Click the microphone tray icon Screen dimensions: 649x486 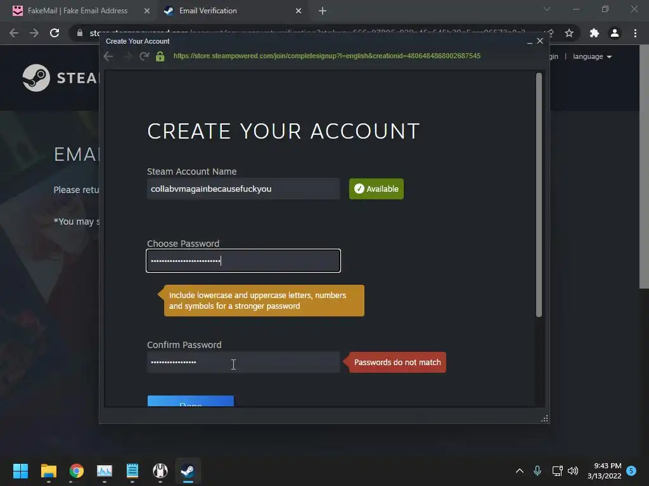[x=537, y=471]
